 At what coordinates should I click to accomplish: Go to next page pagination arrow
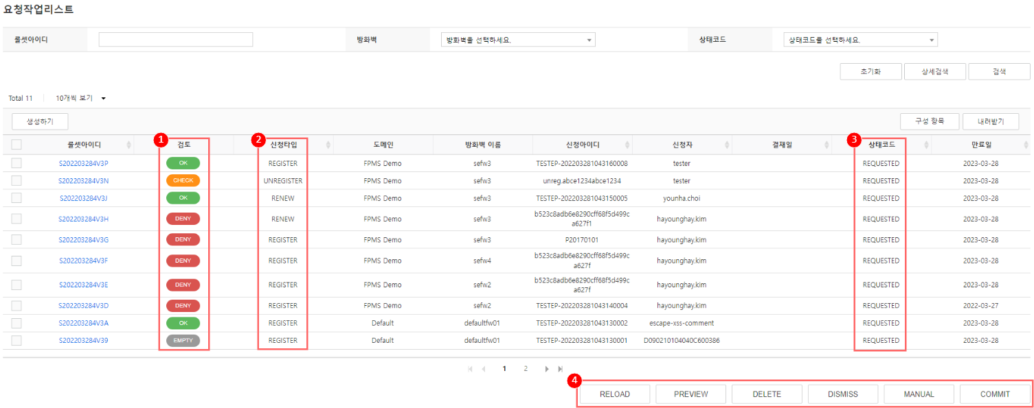(547, 369)
